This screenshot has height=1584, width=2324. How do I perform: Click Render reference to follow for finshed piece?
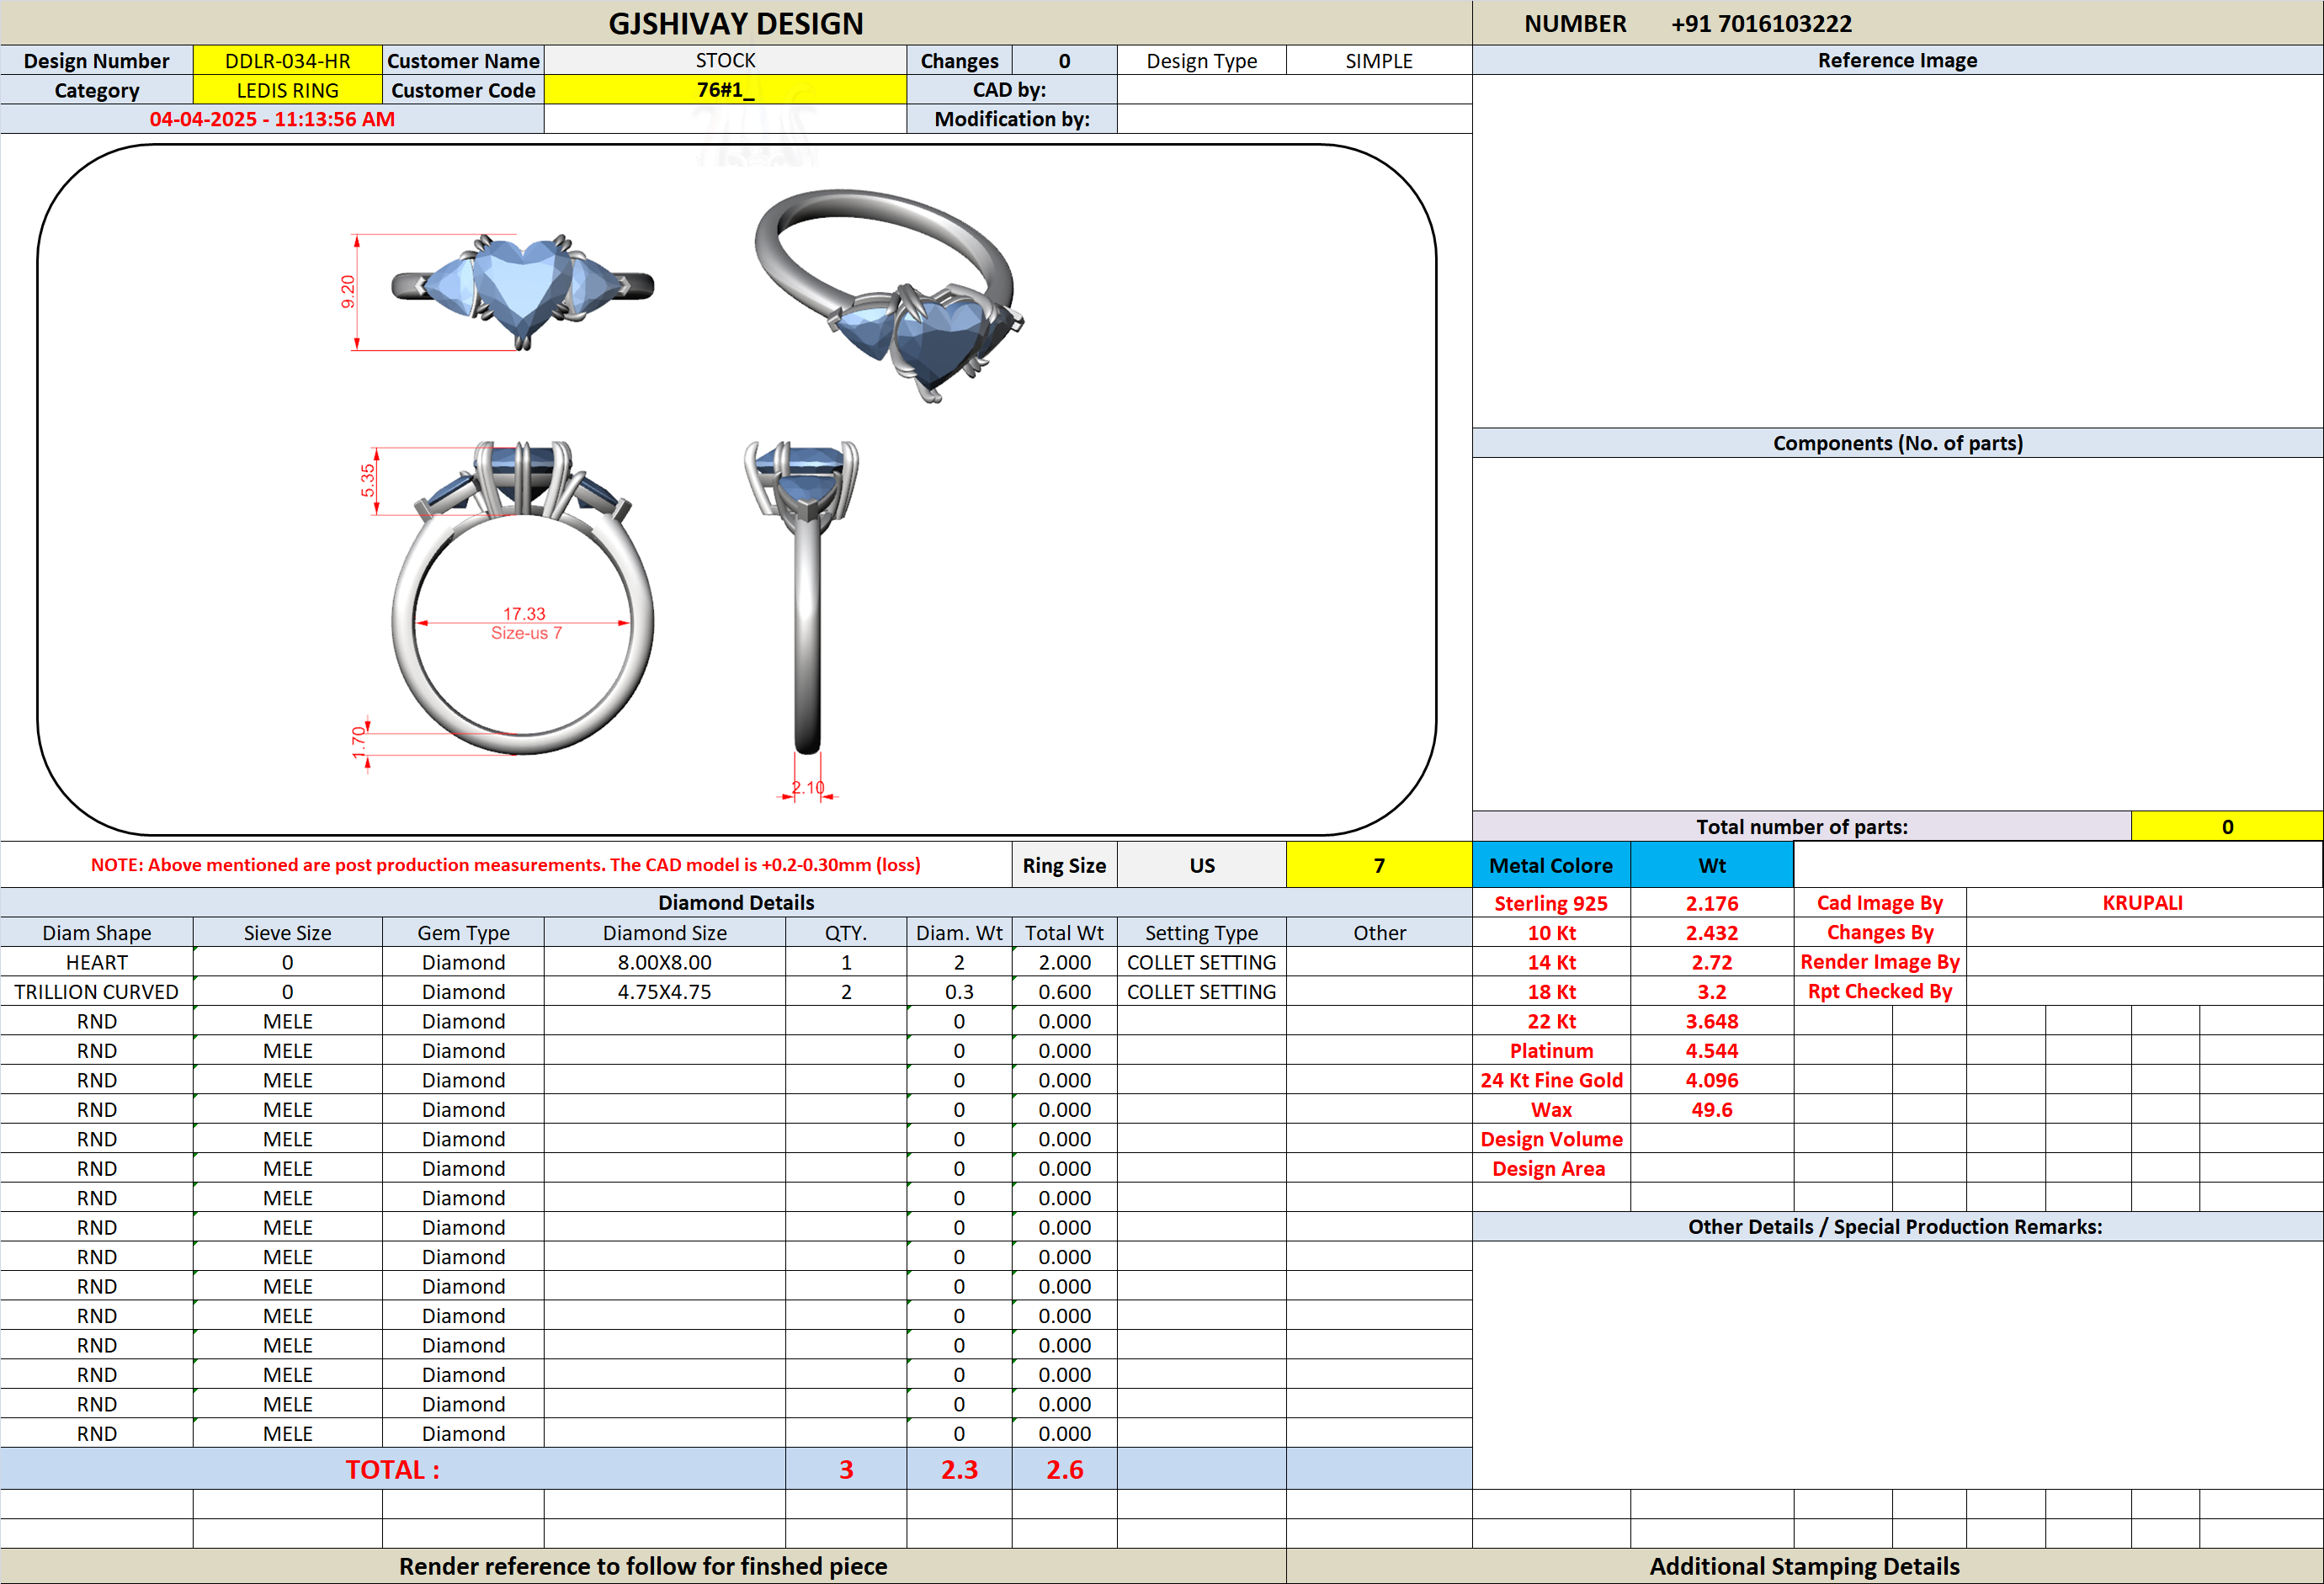643,1566
